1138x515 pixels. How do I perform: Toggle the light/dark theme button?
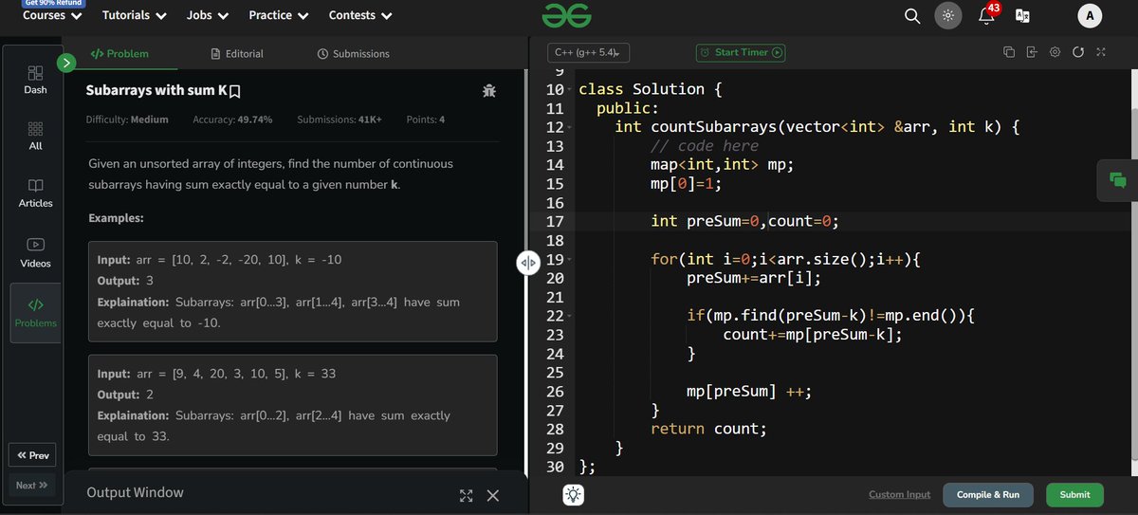point(947,15)
